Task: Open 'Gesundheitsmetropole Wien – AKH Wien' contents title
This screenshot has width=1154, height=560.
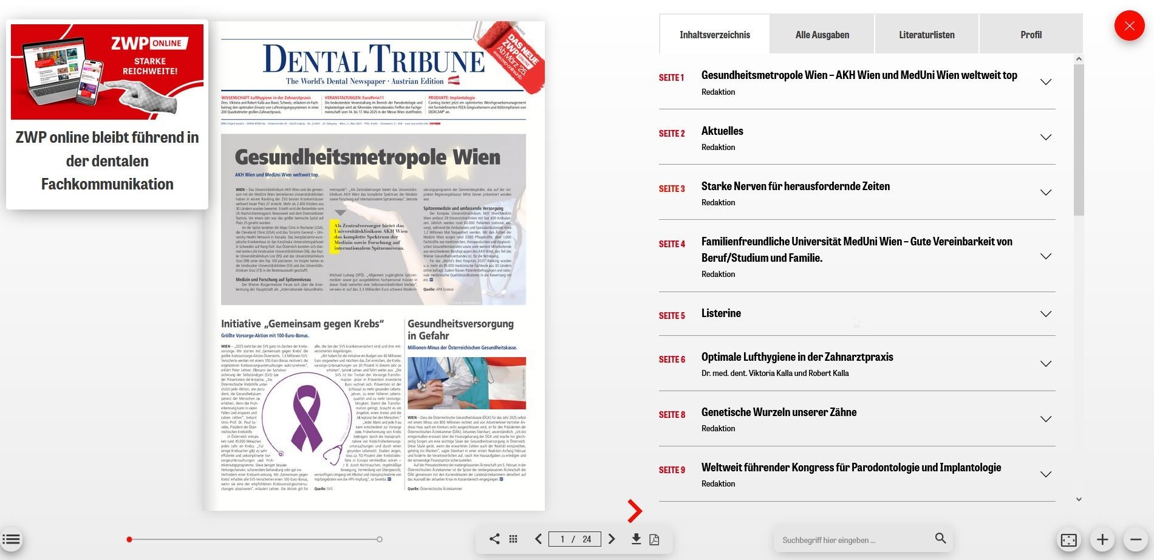Action: coord(859,75)
